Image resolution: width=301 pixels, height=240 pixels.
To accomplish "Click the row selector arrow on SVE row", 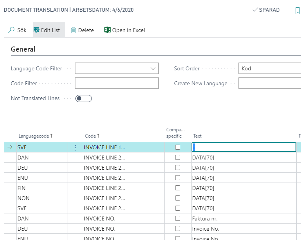I will point(10,147).
